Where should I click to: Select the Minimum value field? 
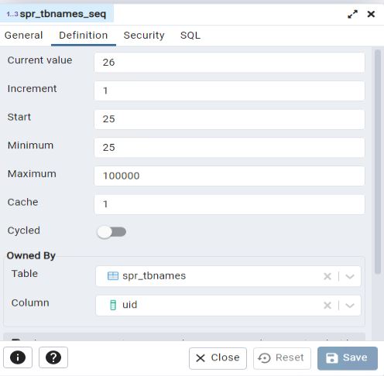pyautogui.click(x=229, y=148)
